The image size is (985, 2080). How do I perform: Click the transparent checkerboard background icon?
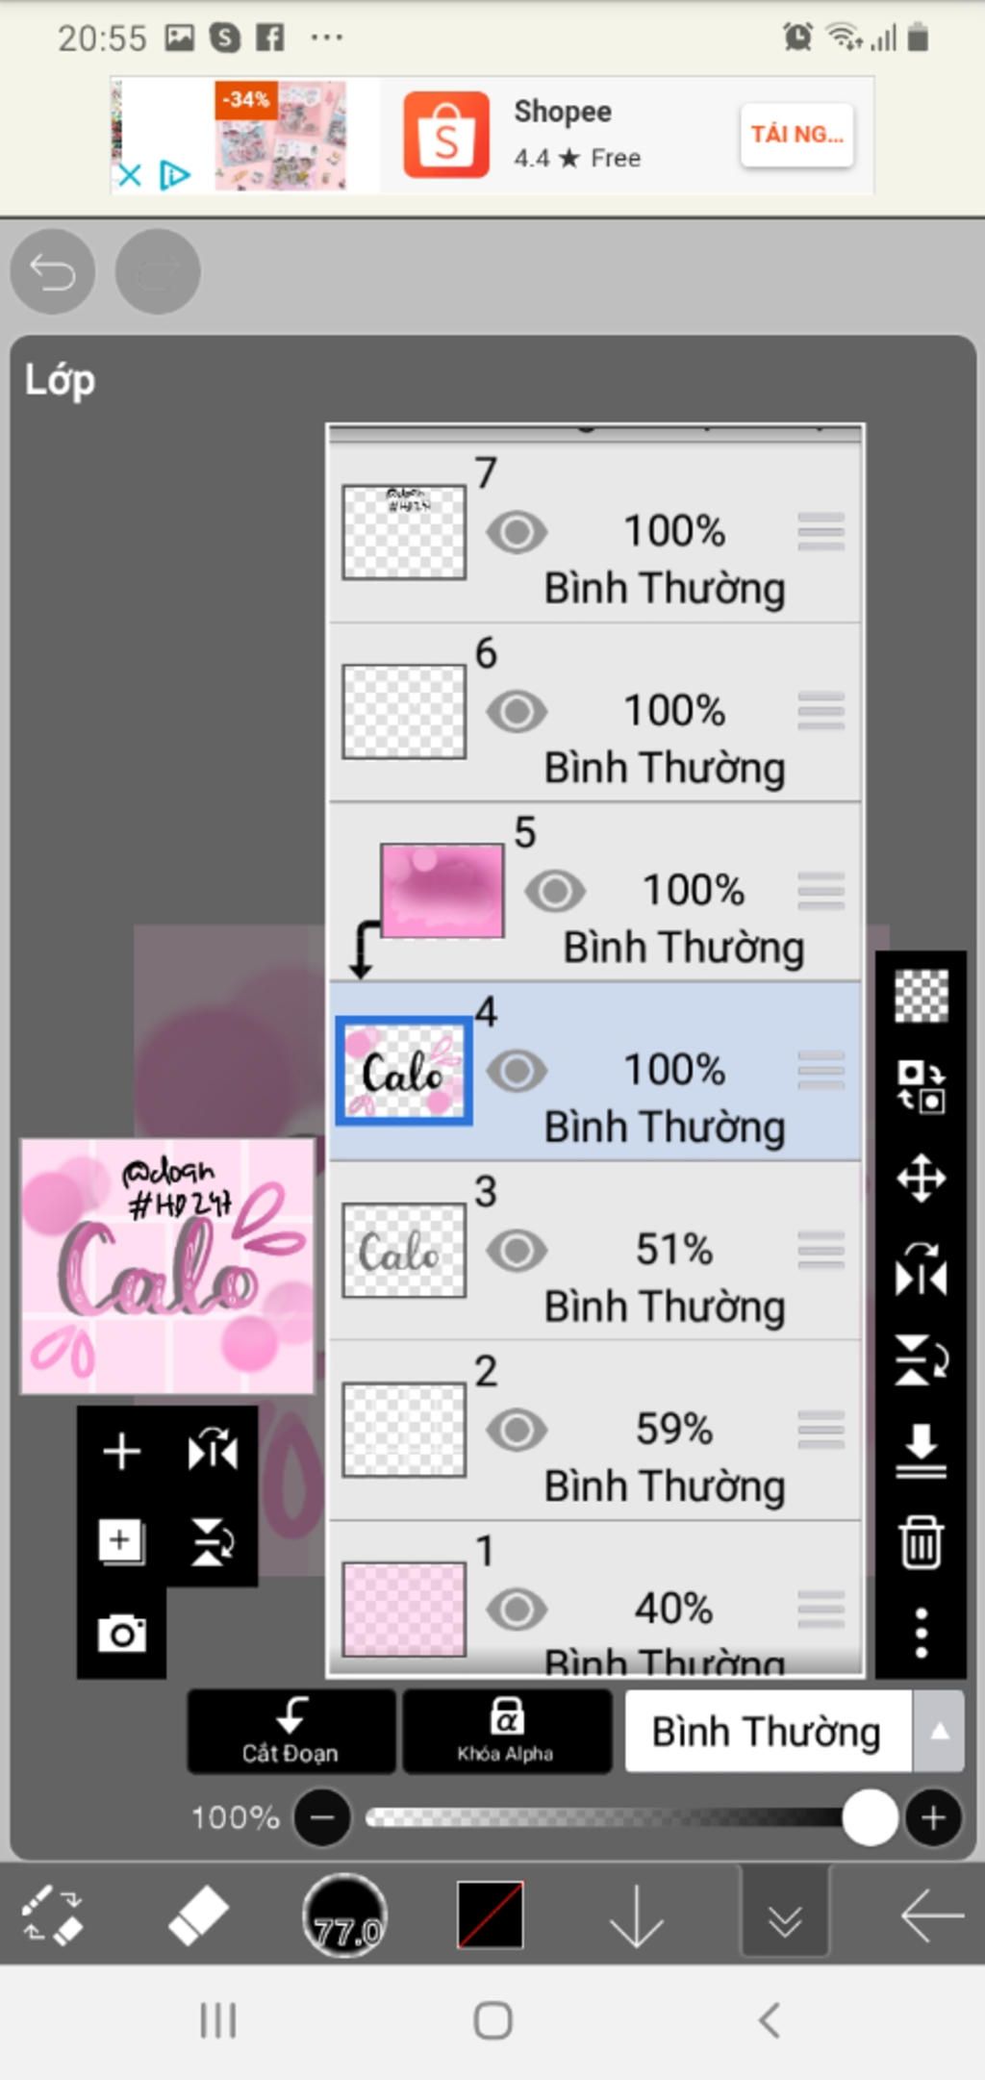[x=921, y=996]
